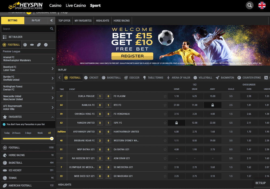The height and width of the screenshot is (189, 270).
Task: Expand Burnley FC vs Sheffield United chevron
Action: click(x=53, y=78)
